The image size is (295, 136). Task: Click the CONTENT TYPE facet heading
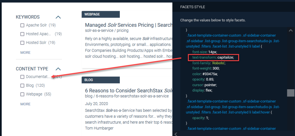pyautogui.click(x=32, y=69)
